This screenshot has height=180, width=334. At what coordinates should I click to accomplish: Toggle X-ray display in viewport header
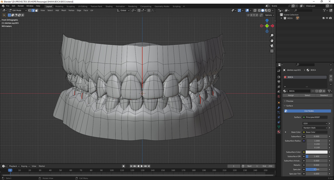click(255, 10)
